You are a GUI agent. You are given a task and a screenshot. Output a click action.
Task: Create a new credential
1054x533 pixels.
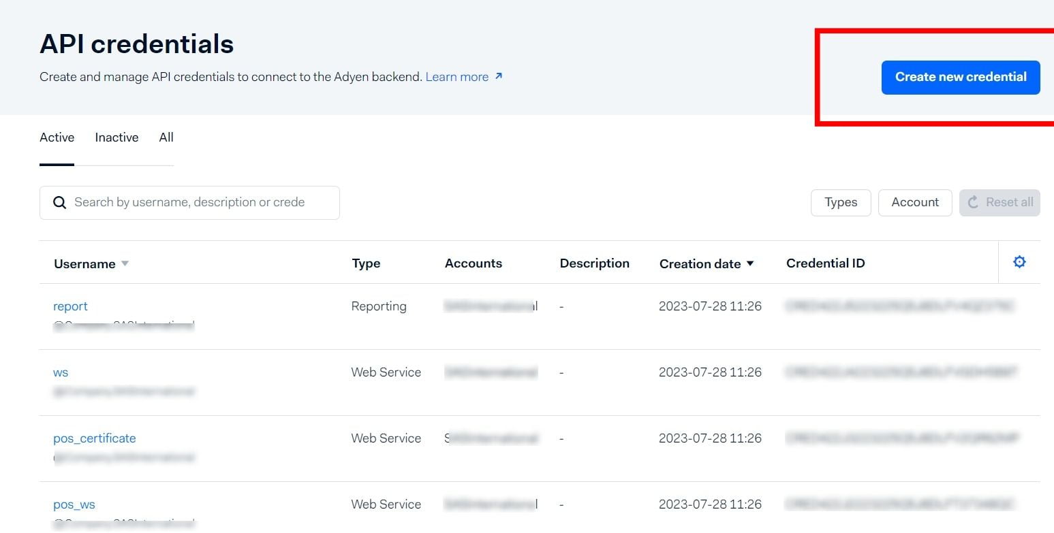click(x=960, y=77)
